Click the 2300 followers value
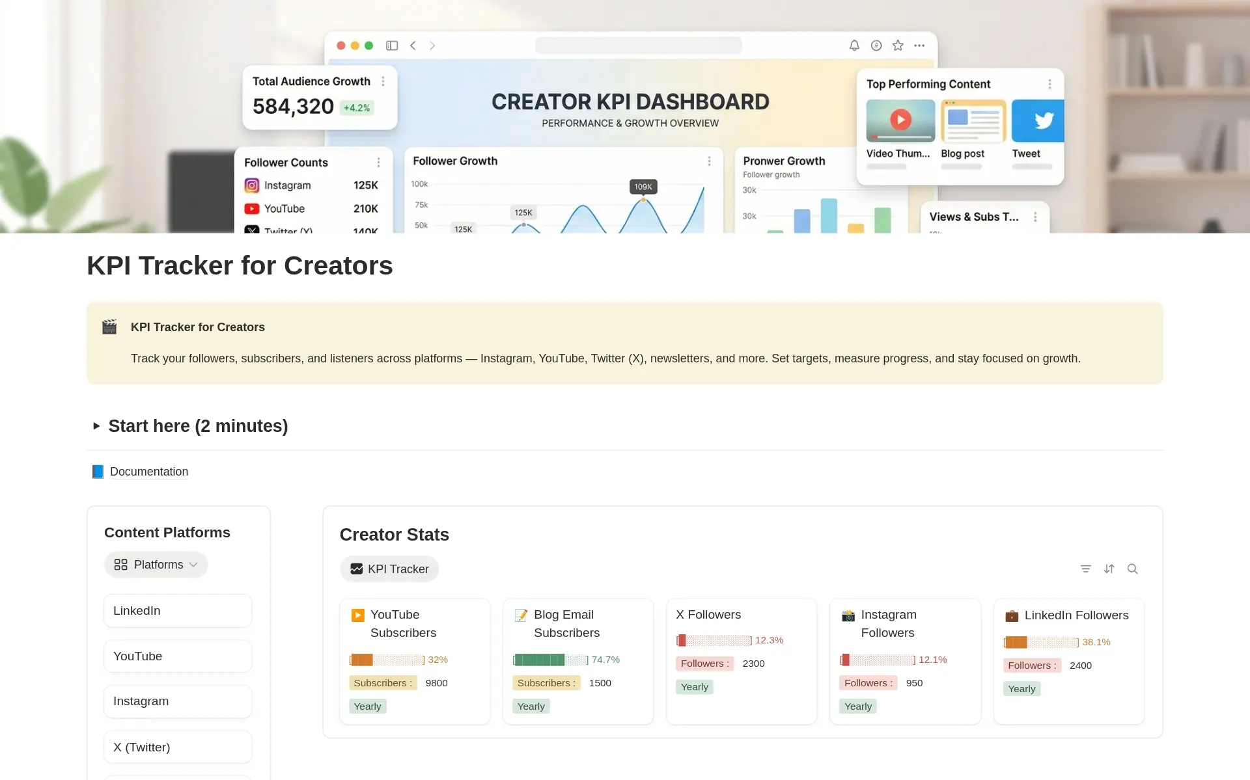Viewport: 1250px width, 780px height. (x=753, y=664)
